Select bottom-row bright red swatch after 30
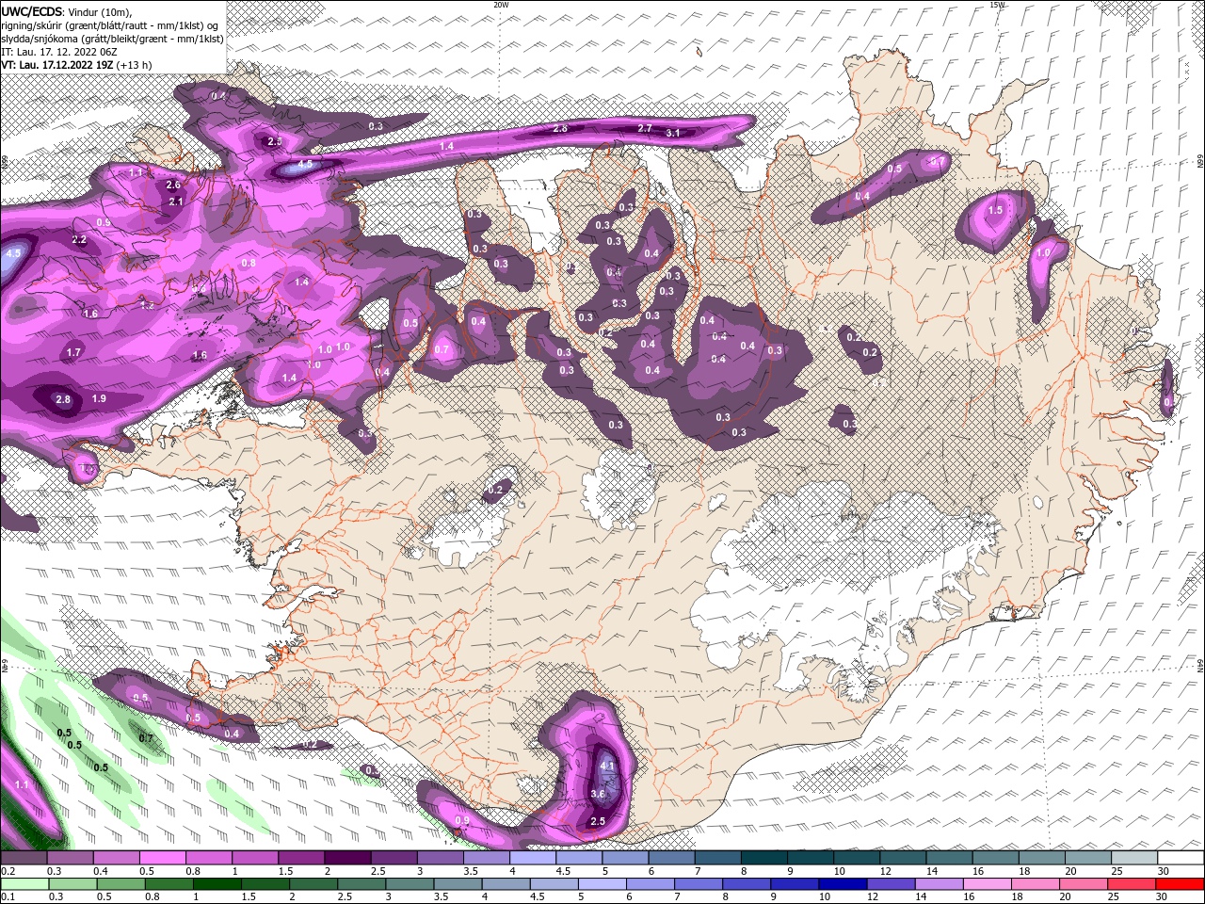The height and width of the screenshot is (904, 1205). (x=1179, y=884)
